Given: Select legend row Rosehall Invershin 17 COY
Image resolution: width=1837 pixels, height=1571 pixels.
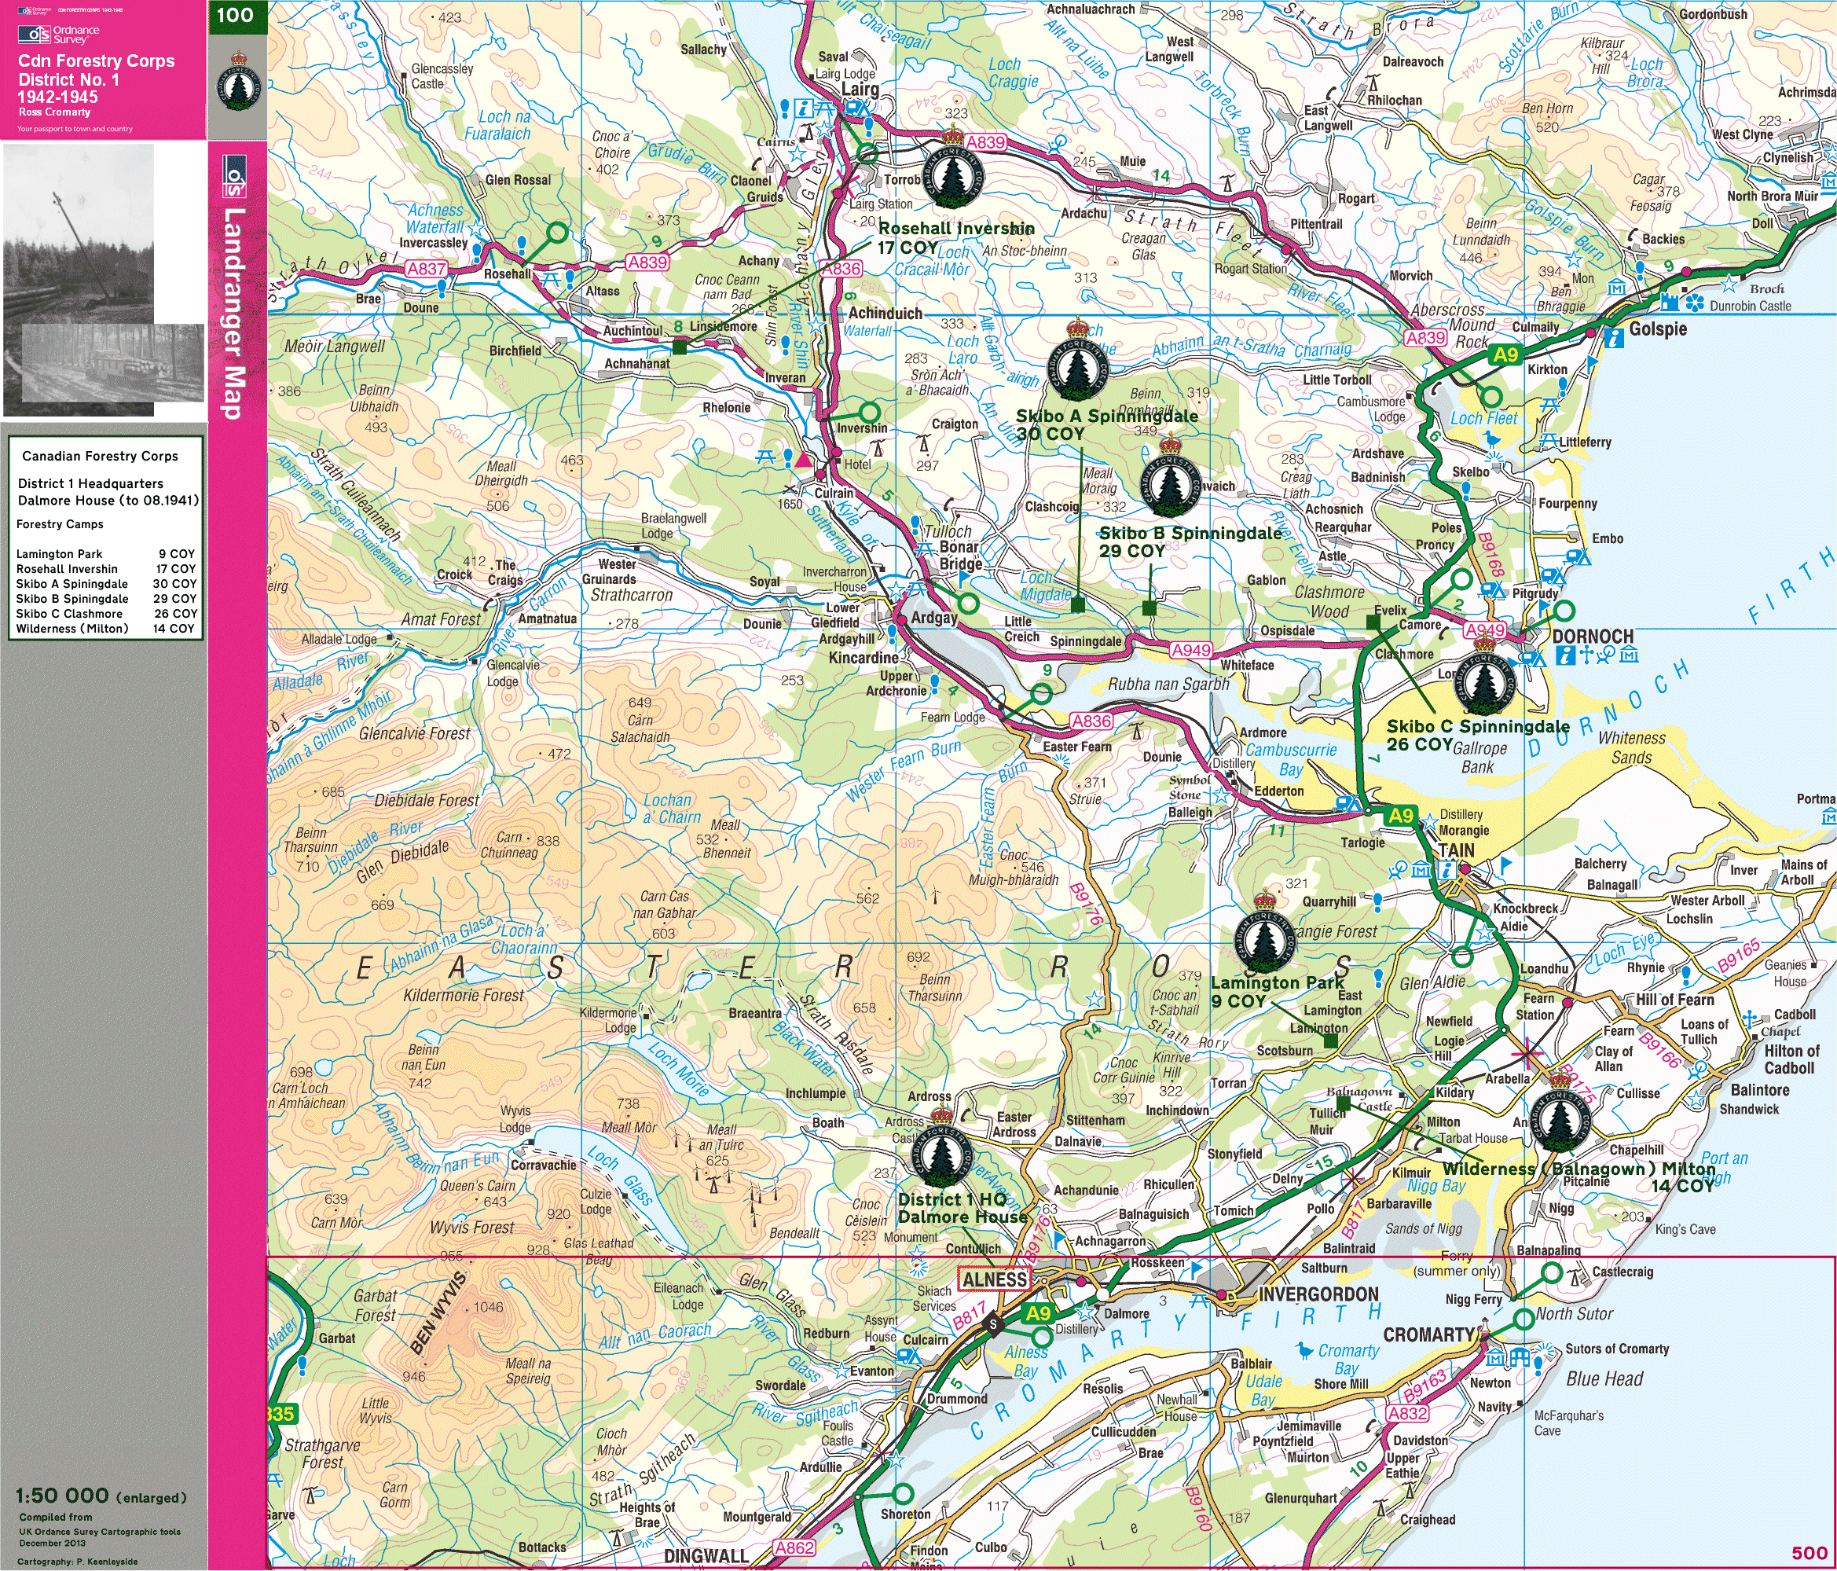Looking at the screenshot, I should 105,569.
